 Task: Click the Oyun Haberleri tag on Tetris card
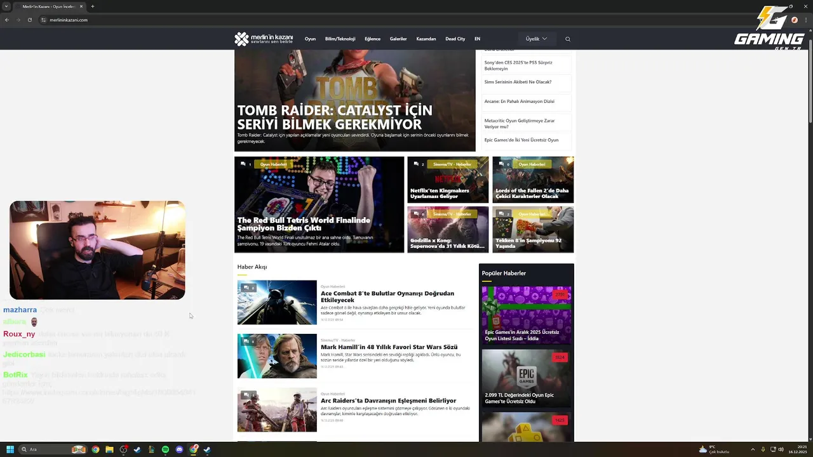pyautogui.click(x=273, y=164)
